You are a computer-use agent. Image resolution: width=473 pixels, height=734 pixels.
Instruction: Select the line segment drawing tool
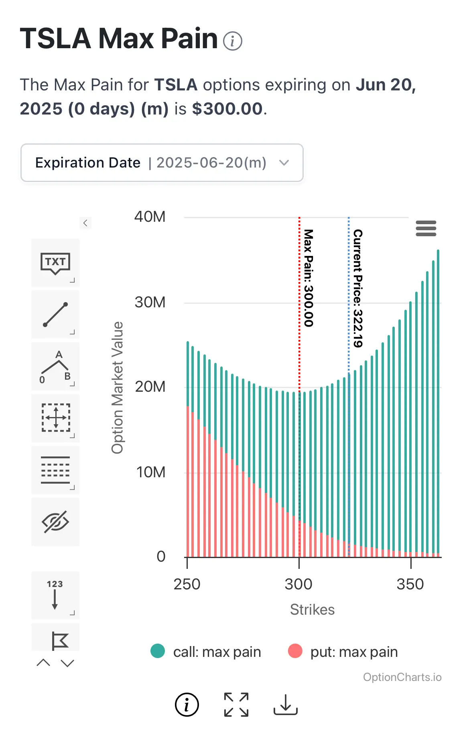[x=55, y=315]
